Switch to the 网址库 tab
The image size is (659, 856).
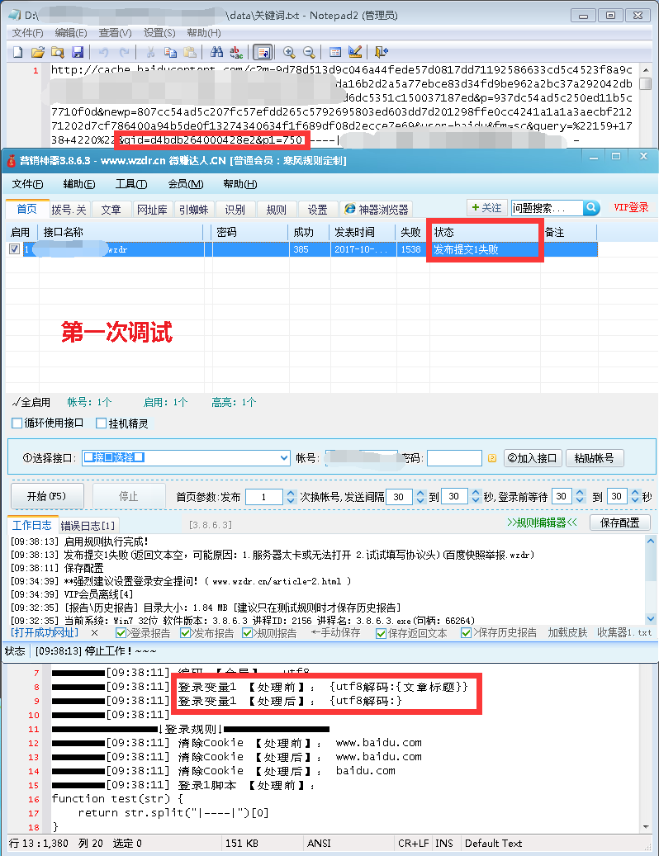(152, 210)
